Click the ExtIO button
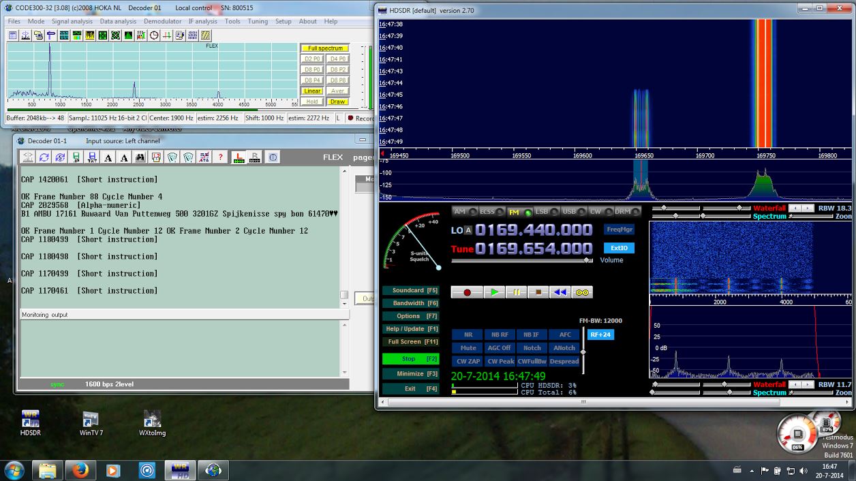This screenshot has width=856, height=481. click(619, 248)
